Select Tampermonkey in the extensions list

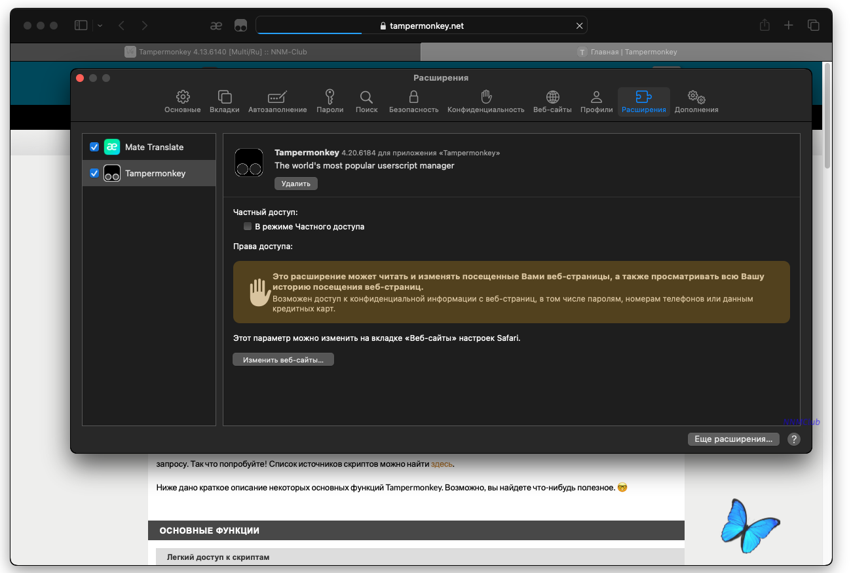tap(149, 173)
